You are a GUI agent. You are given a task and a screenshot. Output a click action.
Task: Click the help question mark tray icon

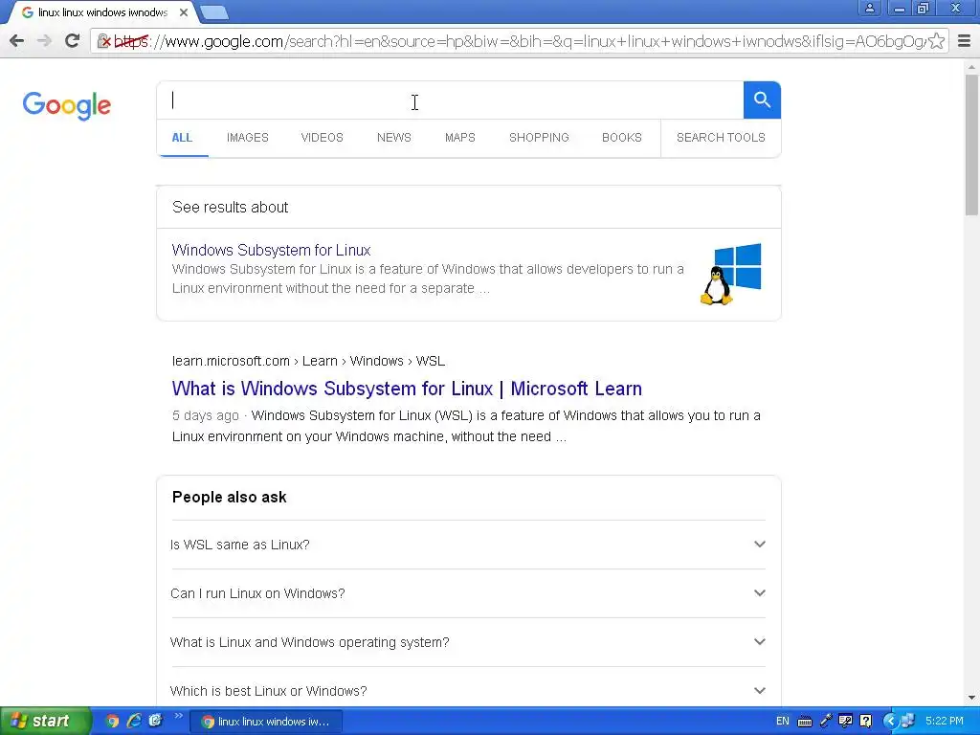(x=865, y=722)
